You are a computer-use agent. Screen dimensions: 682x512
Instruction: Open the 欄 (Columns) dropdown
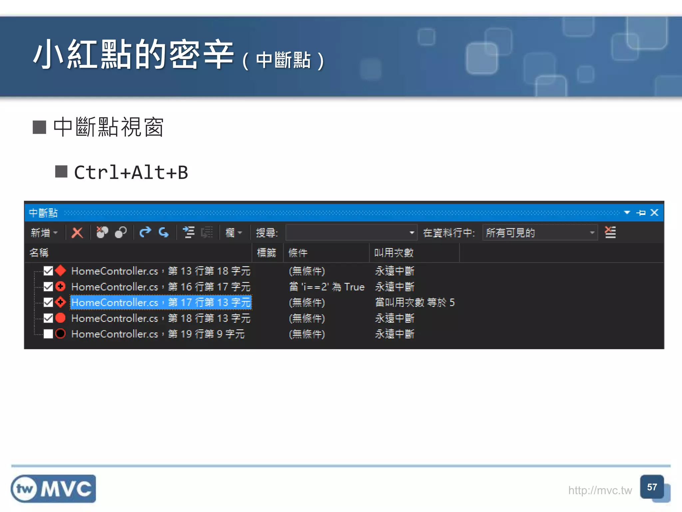233,232
